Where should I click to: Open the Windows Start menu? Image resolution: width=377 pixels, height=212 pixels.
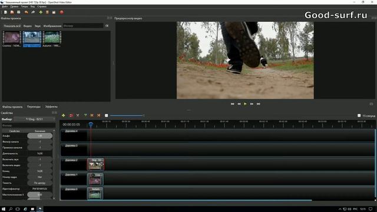tap(4, 209)
